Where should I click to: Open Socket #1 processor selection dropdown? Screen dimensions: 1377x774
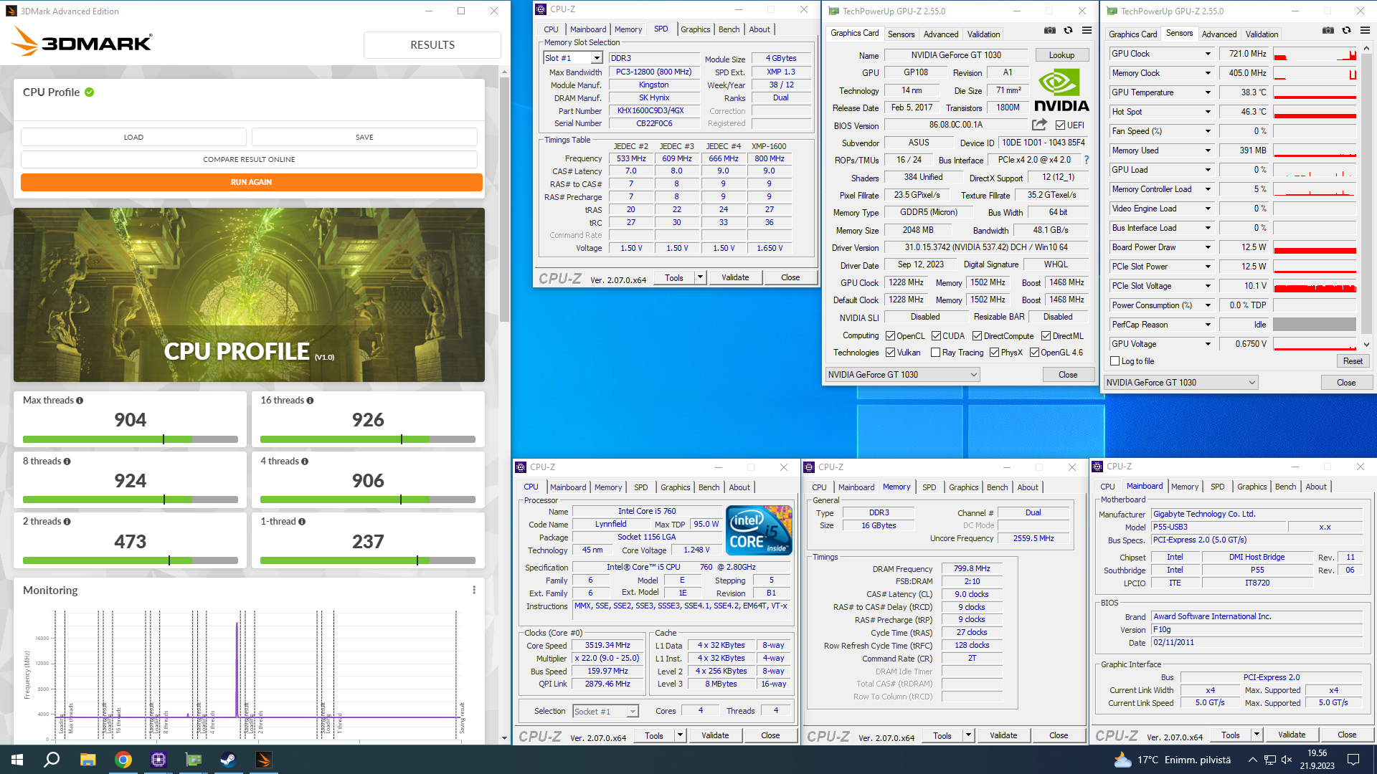tap(633, 712)
